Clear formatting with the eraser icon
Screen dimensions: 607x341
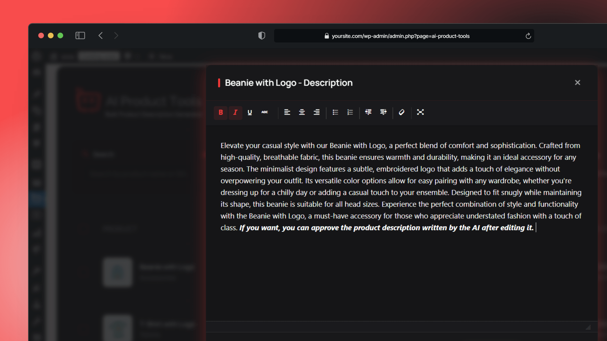402,112
